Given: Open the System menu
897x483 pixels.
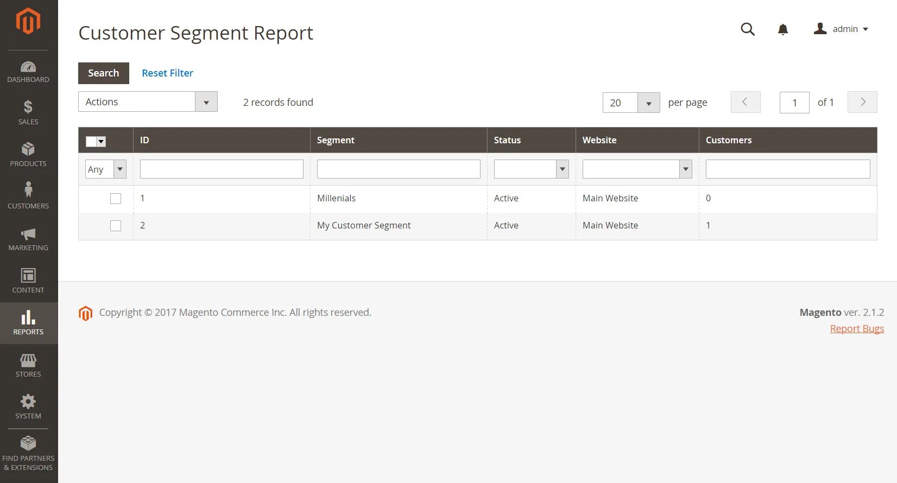Looking at the screenshot, I should (28, 407).
